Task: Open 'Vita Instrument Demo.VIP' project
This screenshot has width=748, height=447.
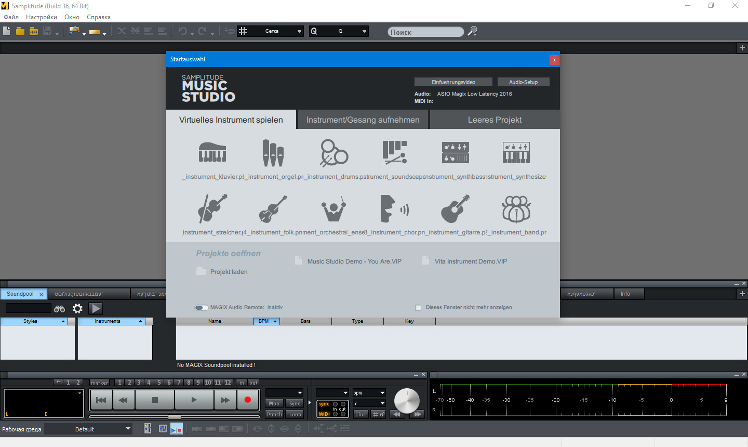Action: tap(471, 261)
